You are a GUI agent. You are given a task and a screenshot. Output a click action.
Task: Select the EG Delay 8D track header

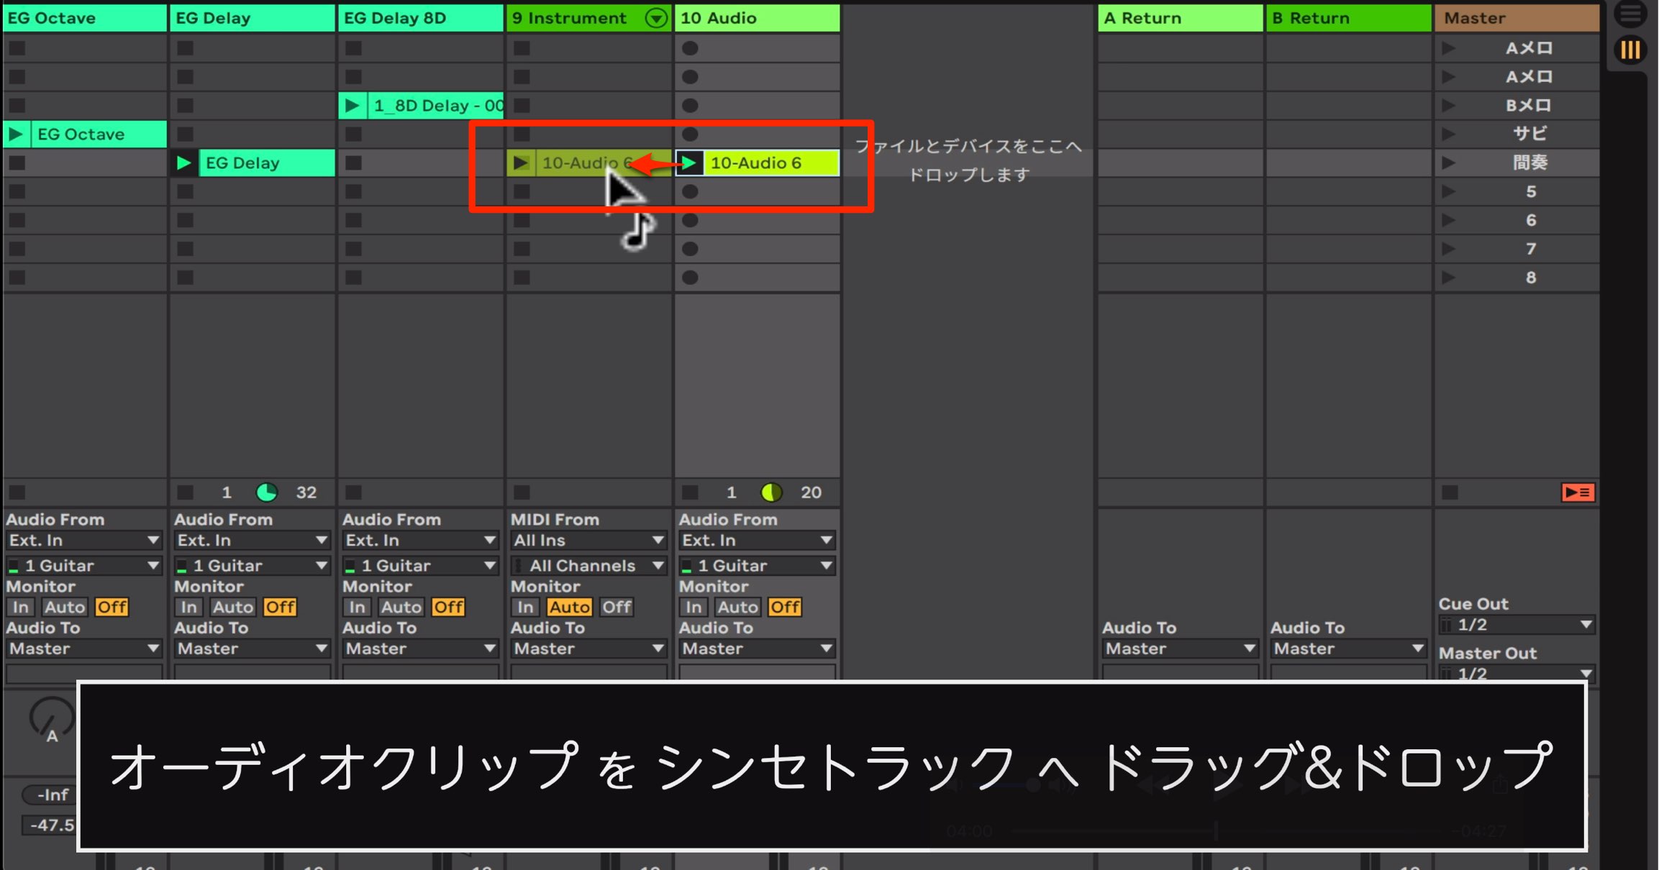[x=421, y=18]
